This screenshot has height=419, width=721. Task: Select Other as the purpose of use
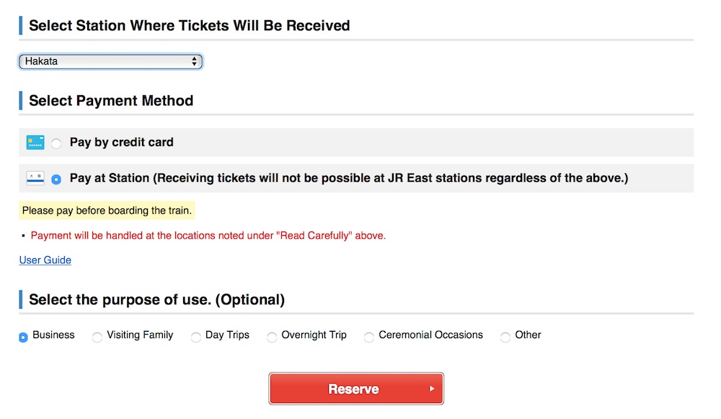click(505, 337)
